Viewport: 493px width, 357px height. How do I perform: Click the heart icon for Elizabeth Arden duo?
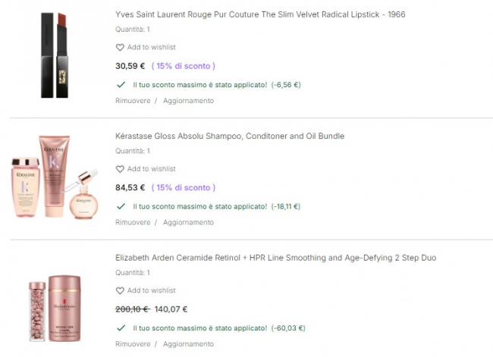[120, 290]
